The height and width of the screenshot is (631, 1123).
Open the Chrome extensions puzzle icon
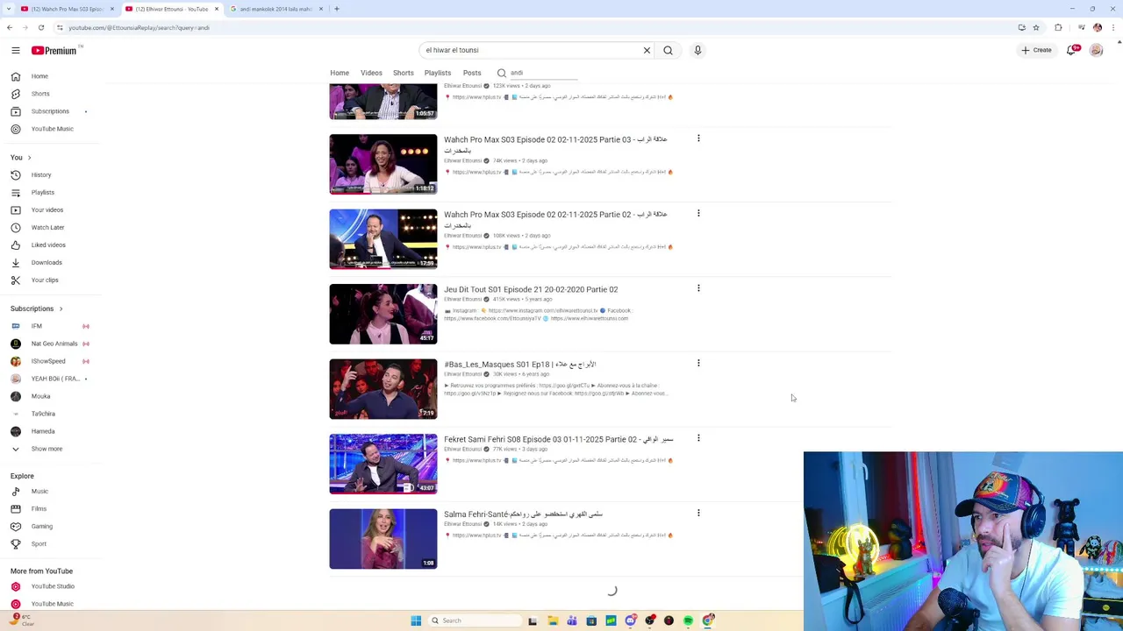pyautogui.click(x=1058, y=27)
